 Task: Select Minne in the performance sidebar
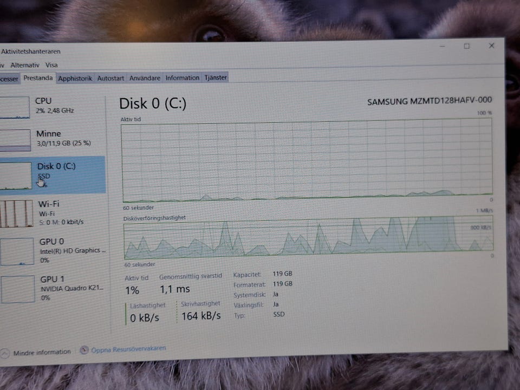tap(53, 139)
